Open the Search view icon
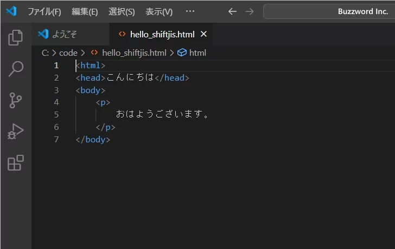This screenshot has width=395, height=249. pos(16,69)
